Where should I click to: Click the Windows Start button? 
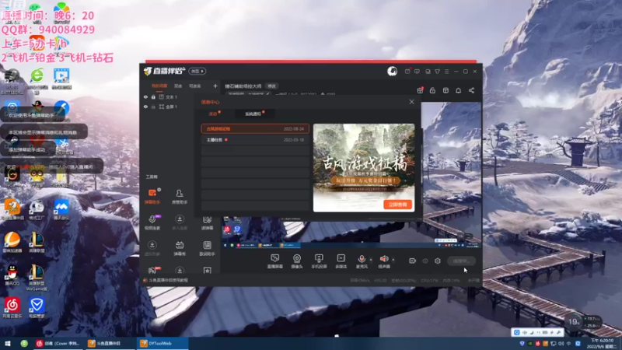[7, 343]
